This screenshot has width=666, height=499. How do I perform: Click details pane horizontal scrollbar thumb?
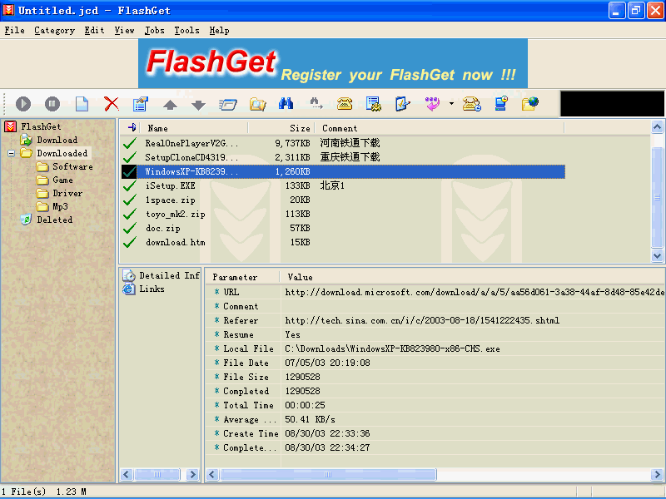(328, 474)
